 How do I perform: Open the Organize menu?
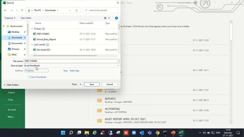coord(10,18)
